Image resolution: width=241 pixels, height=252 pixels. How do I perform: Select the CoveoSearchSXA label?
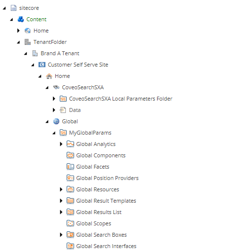pyautogui.click(x=83, y=87)
